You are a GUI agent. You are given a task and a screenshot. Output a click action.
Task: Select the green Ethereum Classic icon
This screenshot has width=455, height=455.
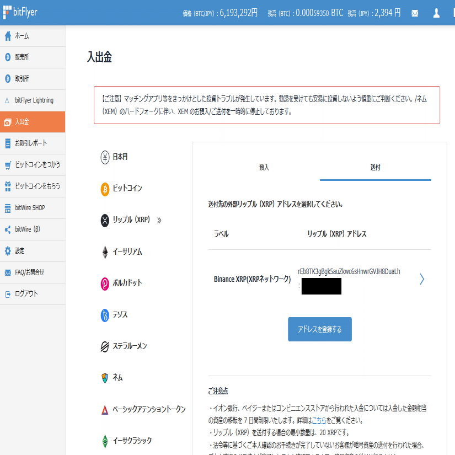pos(105,441)
